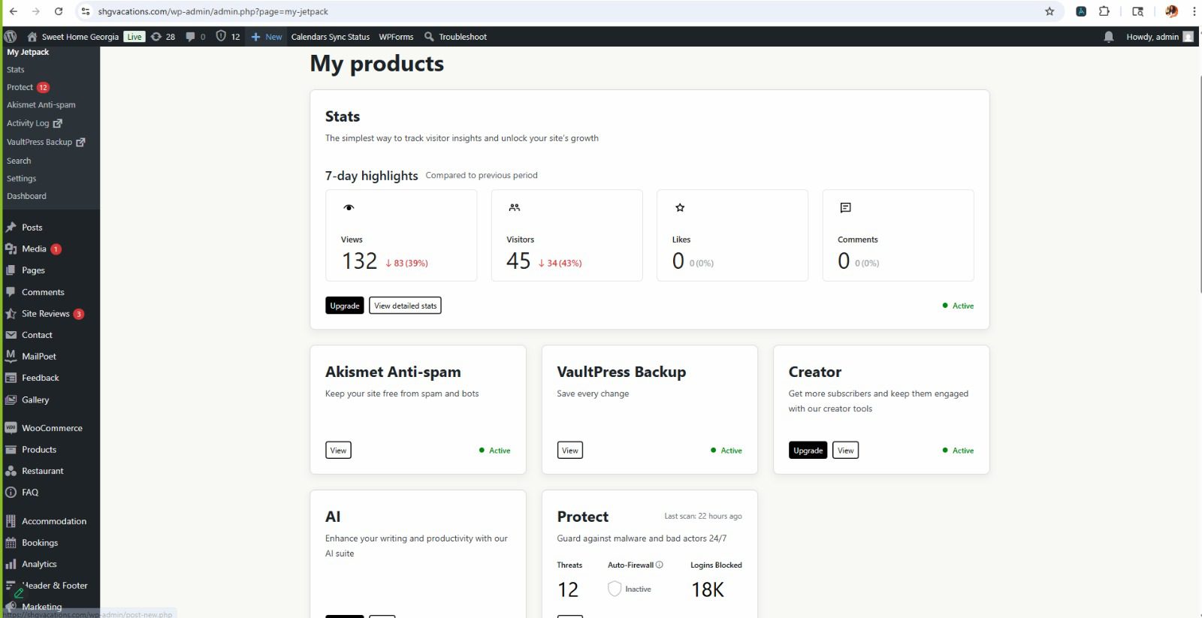Select Protect in the Jetpack submenu
1202x618 pixels.
click(20, 87)
